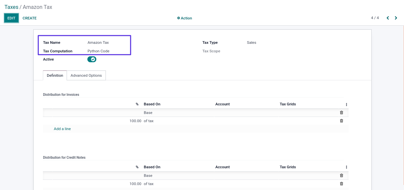Delete the Base line in Invoices distribution

click(341, 113)
